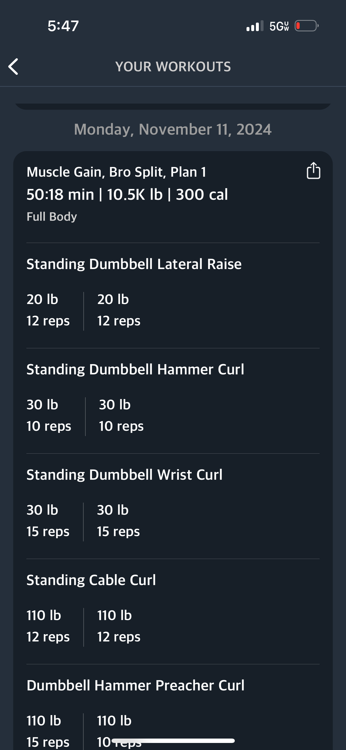Viewport: 346px width, 750px height.
Task: Tap the Muscle Gain, Bro Split, Plan 1 title
Action: coord(116,172)
